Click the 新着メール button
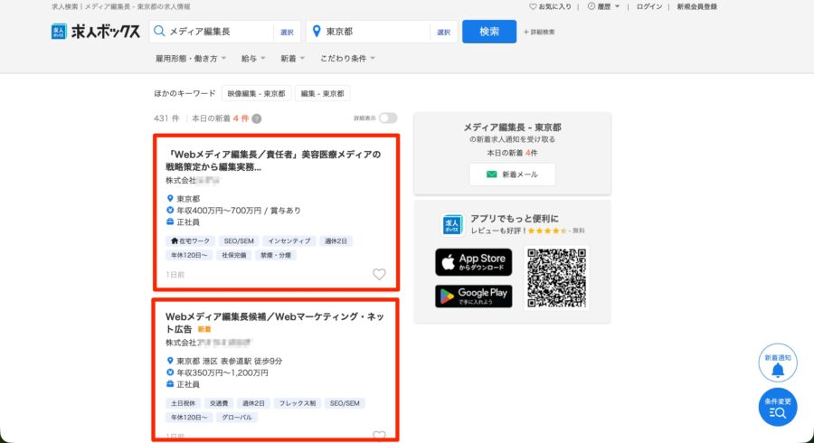Image resolution: width=814 pixels, height=443 pixels. click(x=512, y=174)
